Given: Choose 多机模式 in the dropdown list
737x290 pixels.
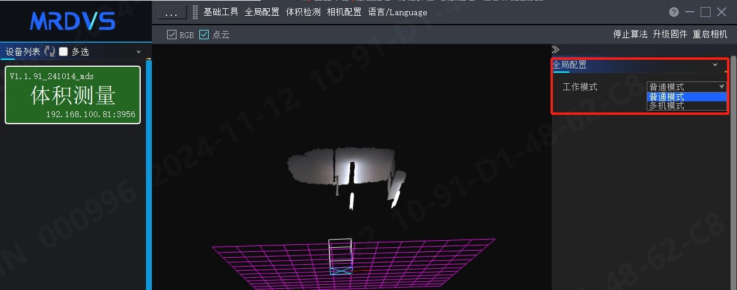Looking at the screenshot, I should pyautogui.click(x=687, y=106).
